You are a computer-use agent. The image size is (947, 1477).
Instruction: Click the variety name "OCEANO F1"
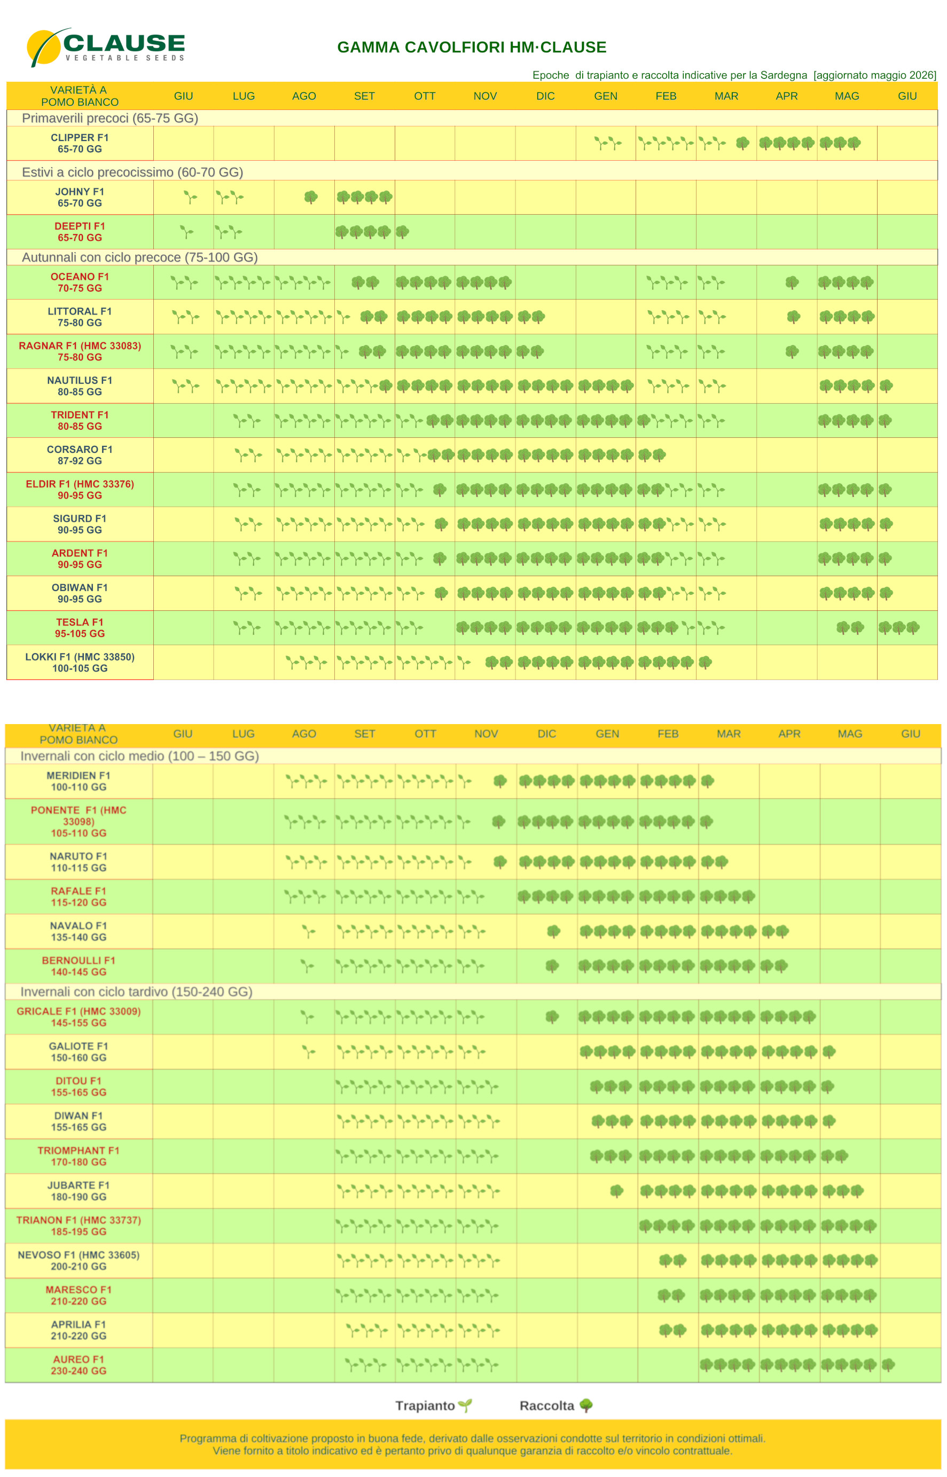click(x=80, y=277)
